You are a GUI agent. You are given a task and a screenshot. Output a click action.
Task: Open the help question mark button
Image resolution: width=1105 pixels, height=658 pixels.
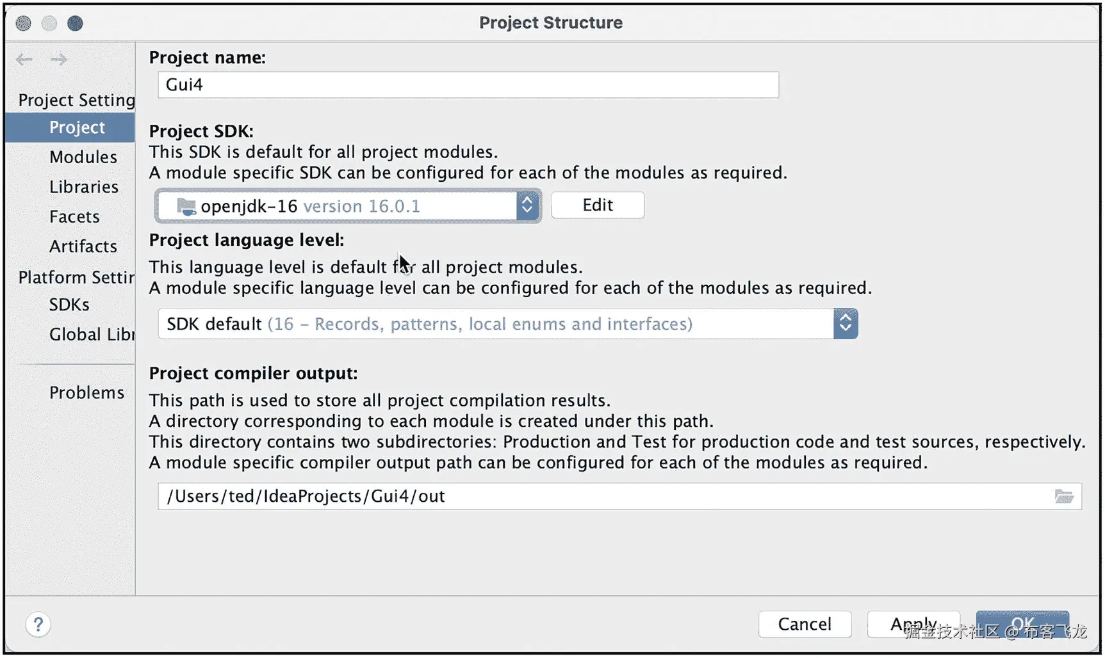[x=38, y=624]
